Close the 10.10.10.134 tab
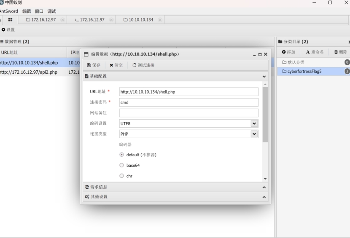Screen dimensions: 350x238 (160, 20)
